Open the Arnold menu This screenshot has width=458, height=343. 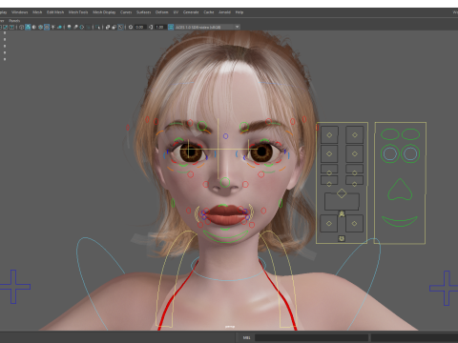tap(224, 12)
